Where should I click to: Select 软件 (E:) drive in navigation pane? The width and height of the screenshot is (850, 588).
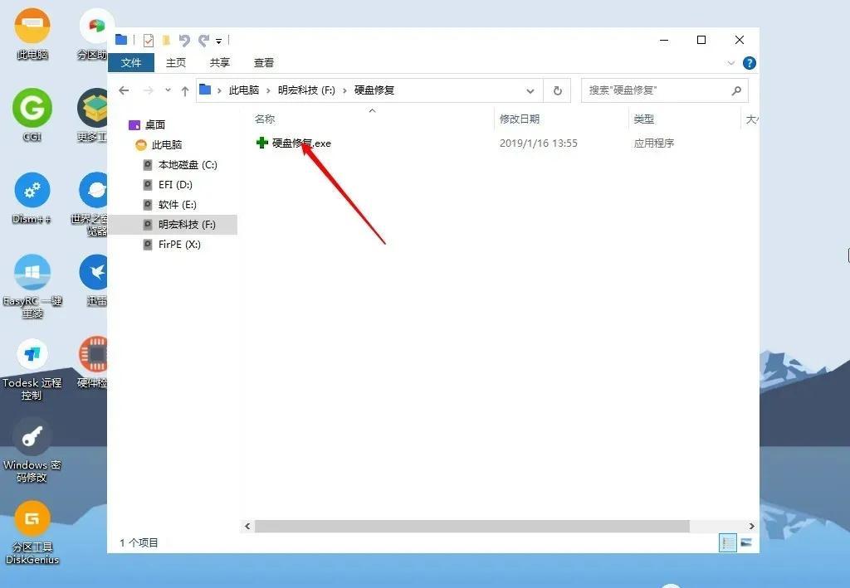tap(178, 205)
